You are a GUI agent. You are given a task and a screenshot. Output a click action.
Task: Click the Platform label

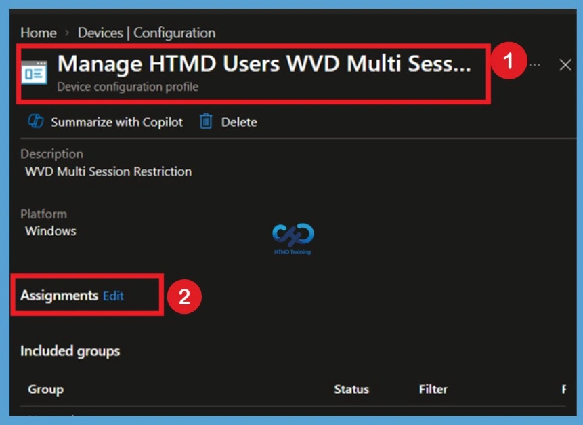tap(43, 214)
